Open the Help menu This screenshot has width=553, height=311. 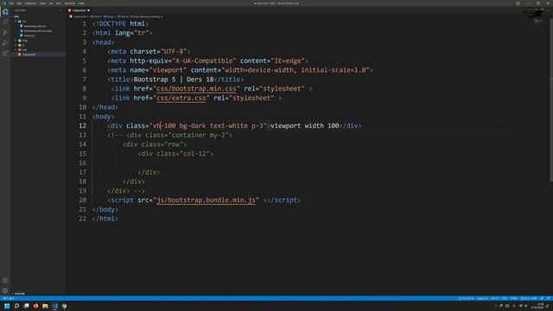tap(81, 3)
